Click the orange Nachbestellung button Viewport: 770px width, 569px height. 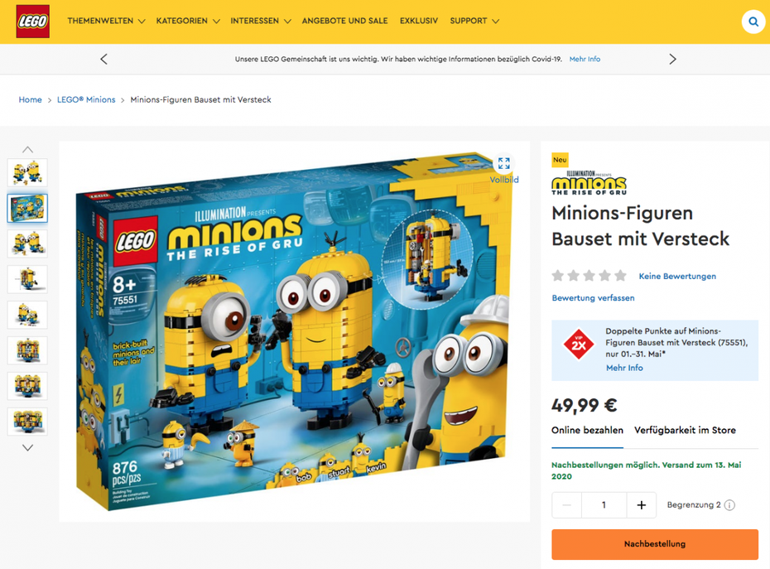click(x=655, y=544)
